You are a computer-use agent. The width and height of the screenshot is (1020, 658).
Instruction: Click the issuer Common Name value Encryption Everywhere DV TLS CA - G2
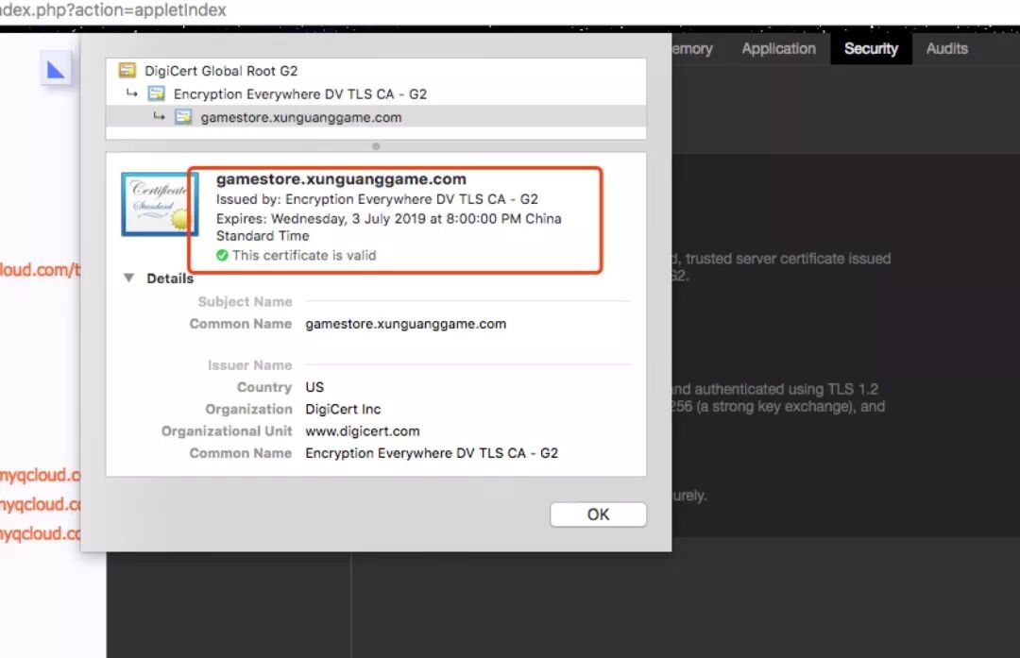click(x=432, y=453)
